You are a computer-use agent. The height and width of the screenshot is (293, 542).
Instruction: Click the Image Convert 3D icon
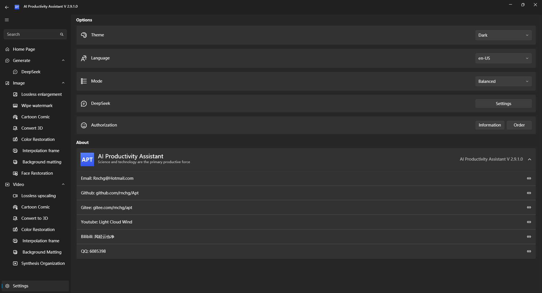15,128
